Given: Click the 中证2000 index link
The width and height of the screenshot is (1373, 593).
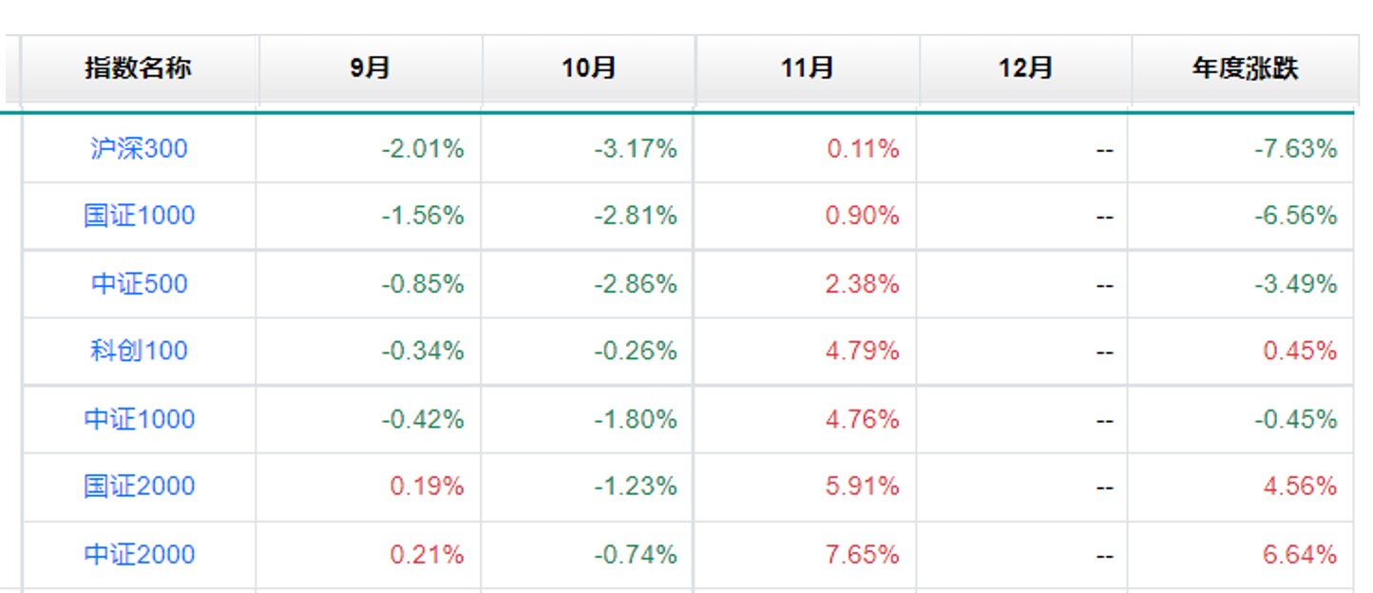Looking at the screenshot, I should [x=139, y=554].
